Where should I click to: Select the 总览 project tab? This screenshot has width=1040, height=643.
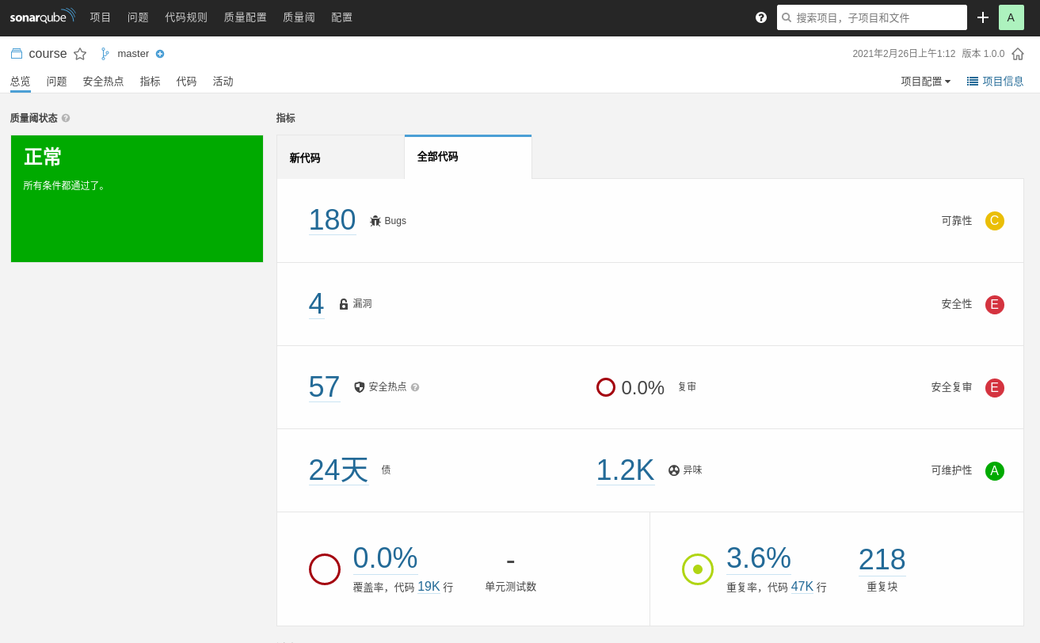point(21,81)
